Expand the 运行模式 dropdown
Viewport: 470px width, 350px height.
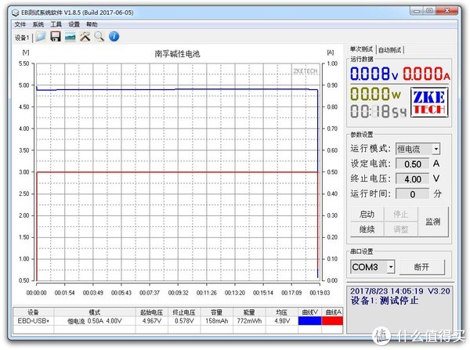(436, 149)
